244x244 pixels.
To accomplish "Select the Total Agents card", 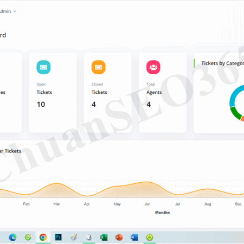I will click(163, 93).
